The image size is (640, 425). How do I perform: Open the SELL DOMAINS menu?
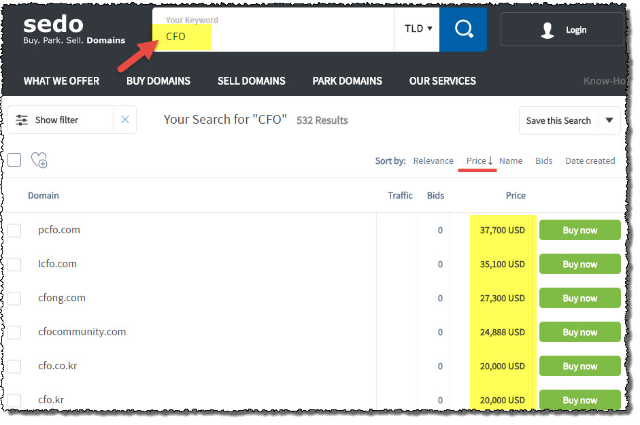click(252, 81)
